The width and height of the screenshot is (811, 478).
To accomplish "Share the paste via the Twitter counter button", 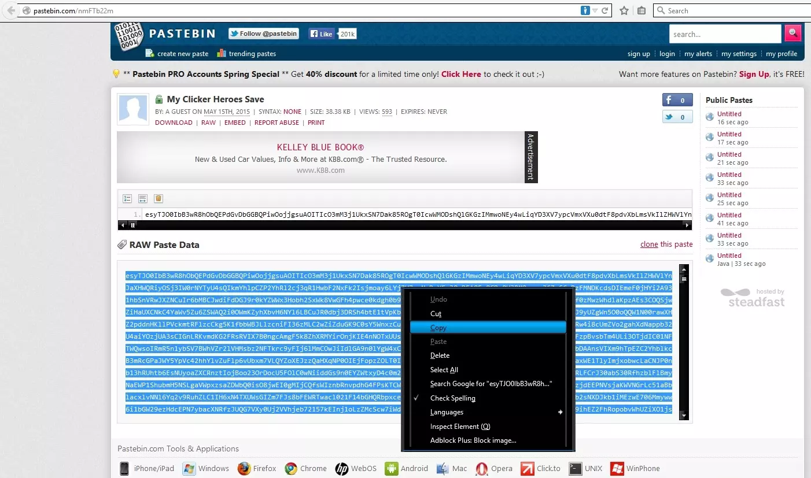I will [677, 117].
